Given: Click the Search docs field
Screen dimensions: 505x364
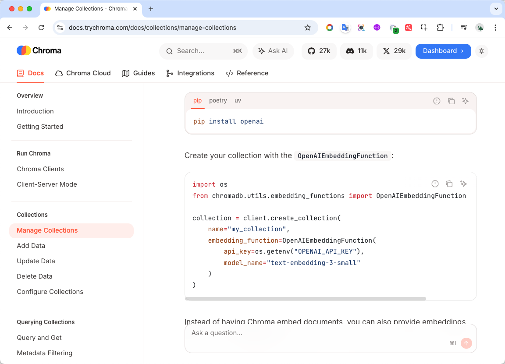Looking at the screenshot, I should click(203, 51).
